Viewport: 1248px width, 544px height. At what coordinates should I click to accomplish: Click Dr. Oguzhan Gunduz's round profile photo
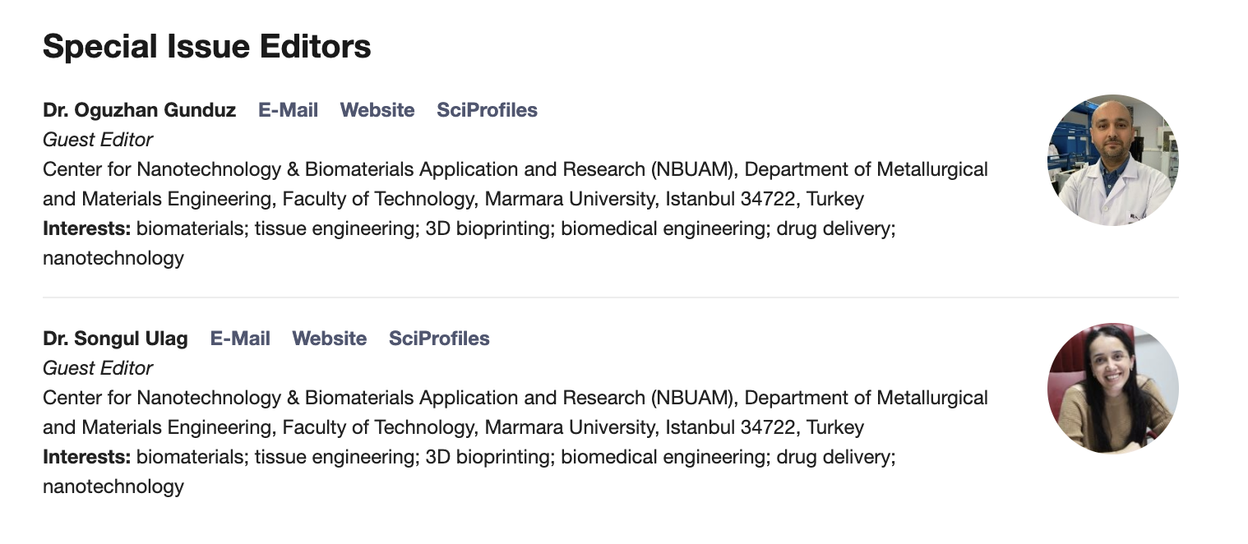[x=1113, y=160]
